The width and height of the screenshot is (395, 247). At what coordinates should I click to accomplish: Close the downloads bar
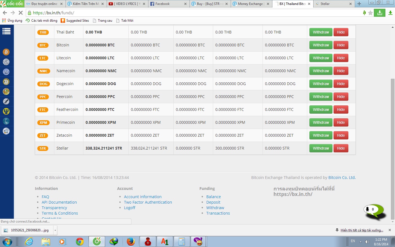(x=390, y=230)
